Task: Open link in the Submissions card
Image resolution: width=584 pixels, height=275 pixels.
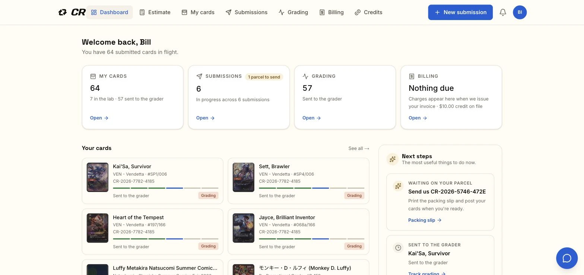Action: [x=205, y=118]
